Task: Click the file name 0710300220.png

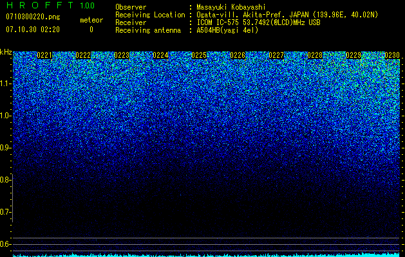Action: (x=33, y=17)
